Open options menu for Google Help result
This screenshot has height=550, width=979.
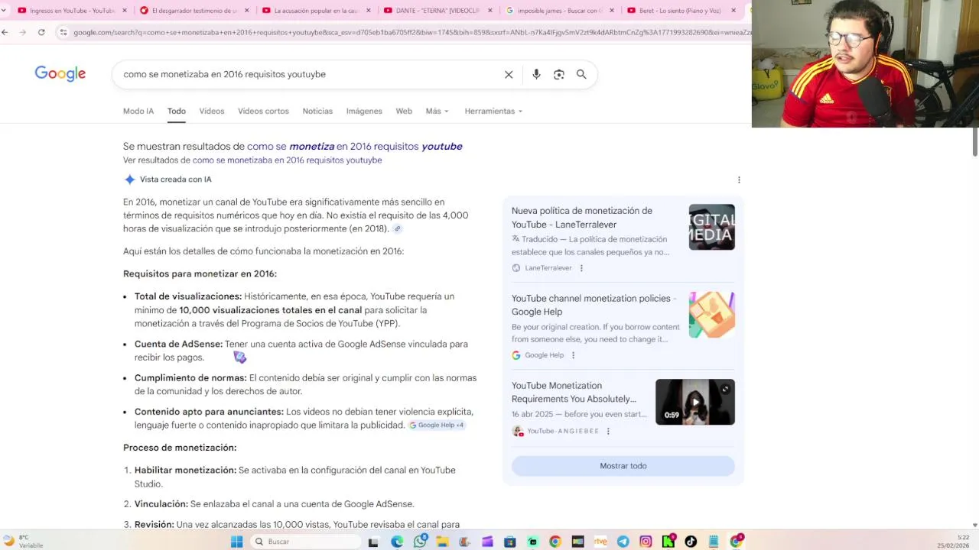point(573,355)
